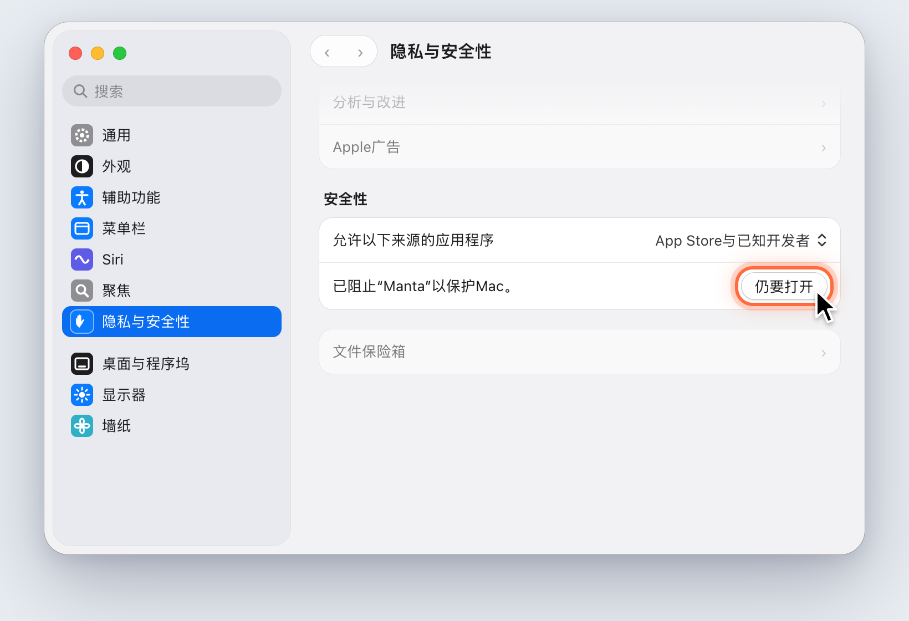Image resolution: width=909 pixels, height=621 pixels.
Task: Click the 搜索 search field
Action: click(172, 91)
